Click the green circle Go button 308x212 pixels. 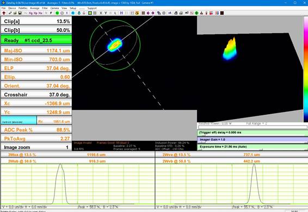coord(57,13)
